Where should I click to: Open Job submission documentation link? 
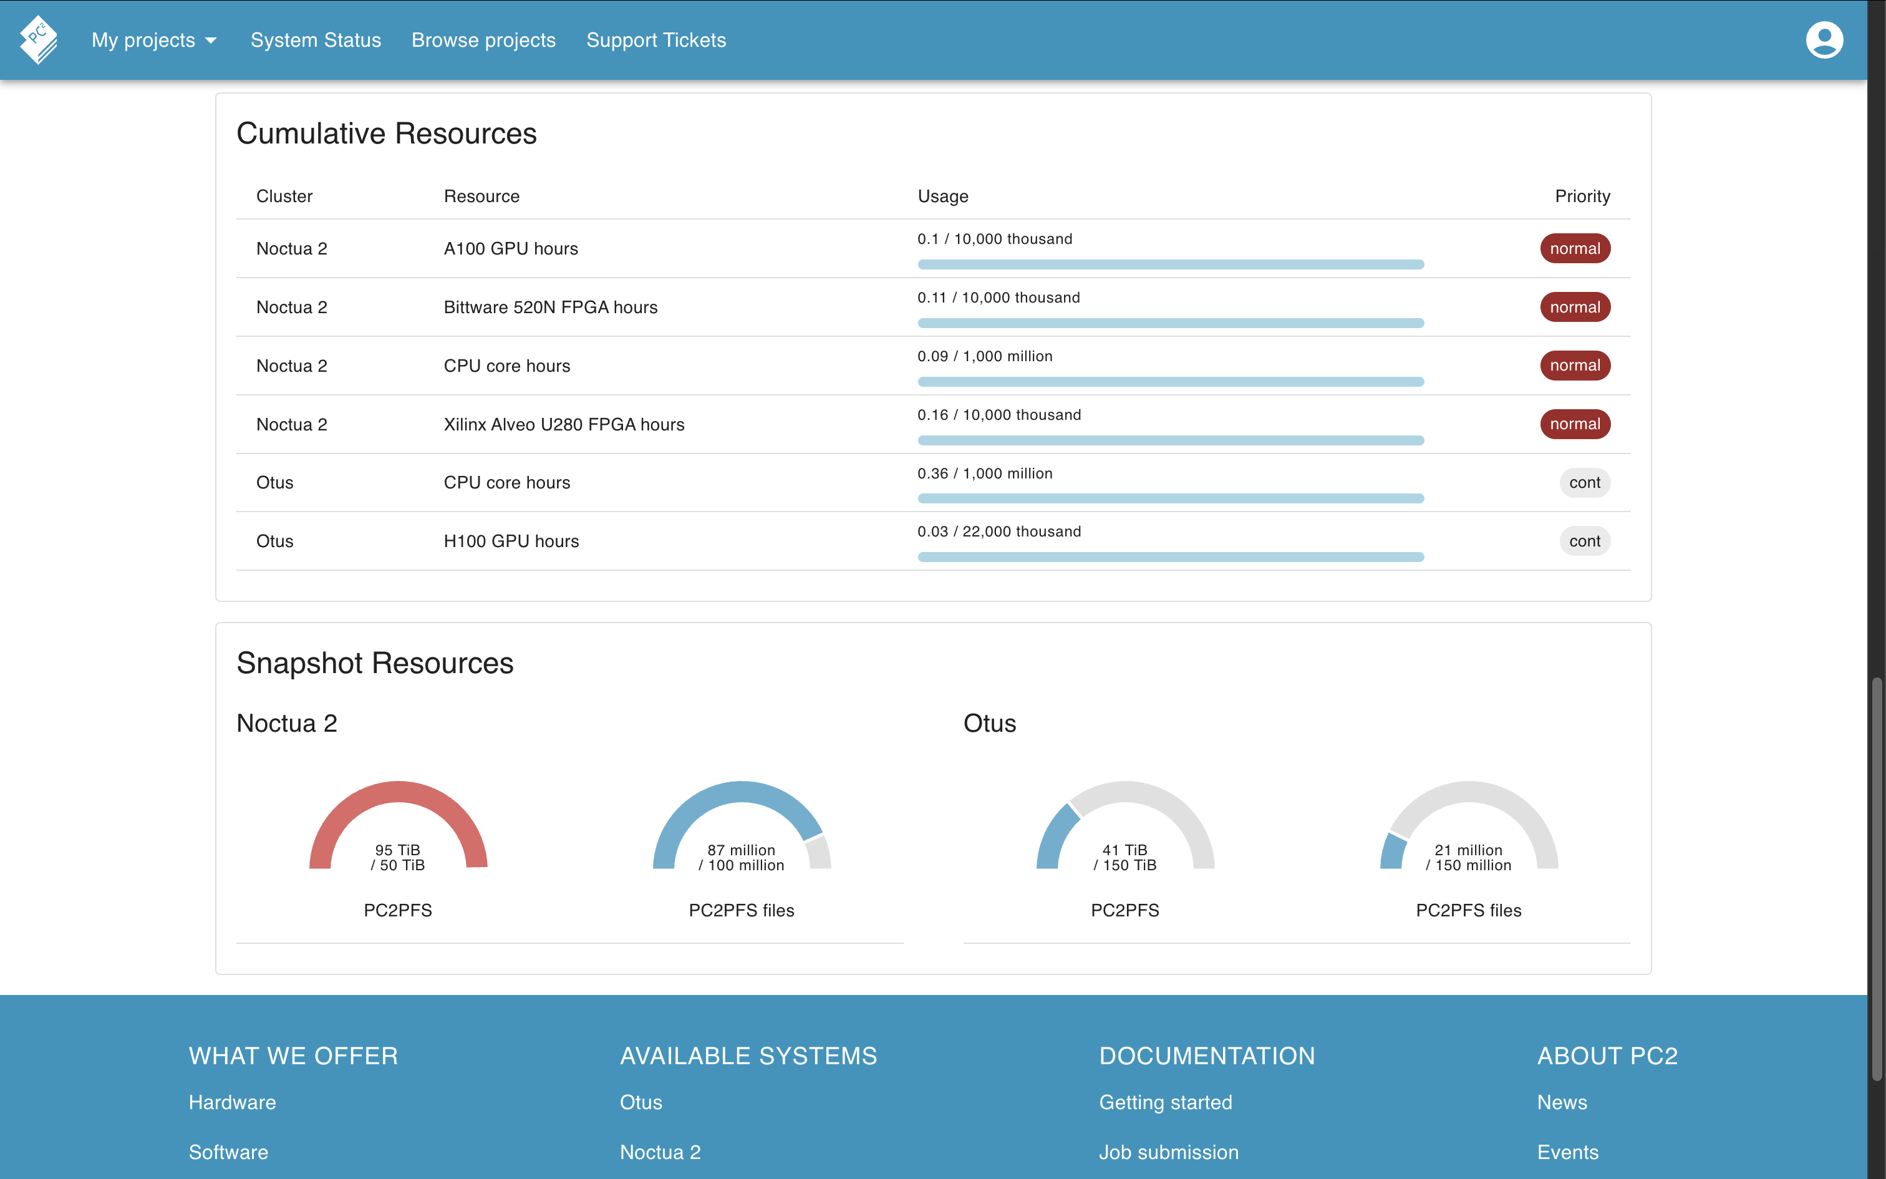pos(1169,1153)
